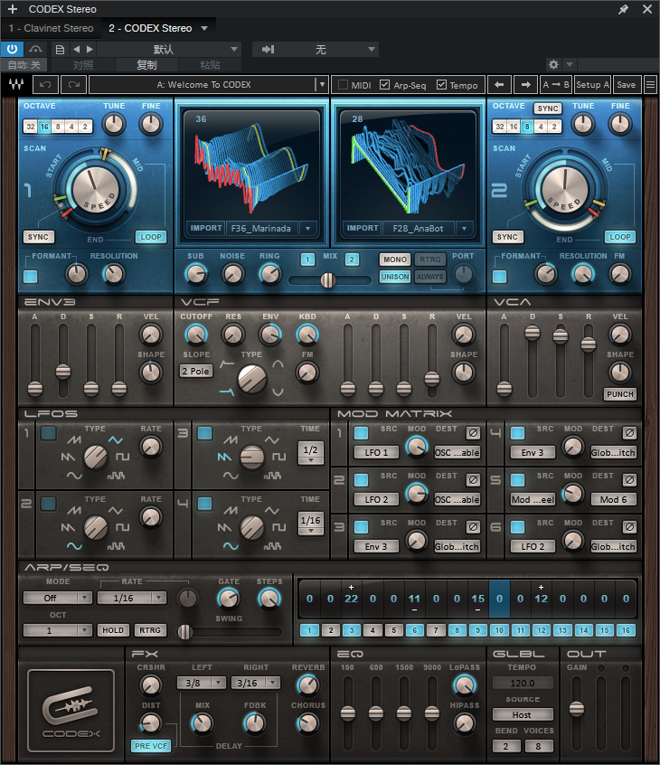The height and width of the screenshot is (765, 660).
Task: Toggle LFO 1 enable square
Action: 48,433
